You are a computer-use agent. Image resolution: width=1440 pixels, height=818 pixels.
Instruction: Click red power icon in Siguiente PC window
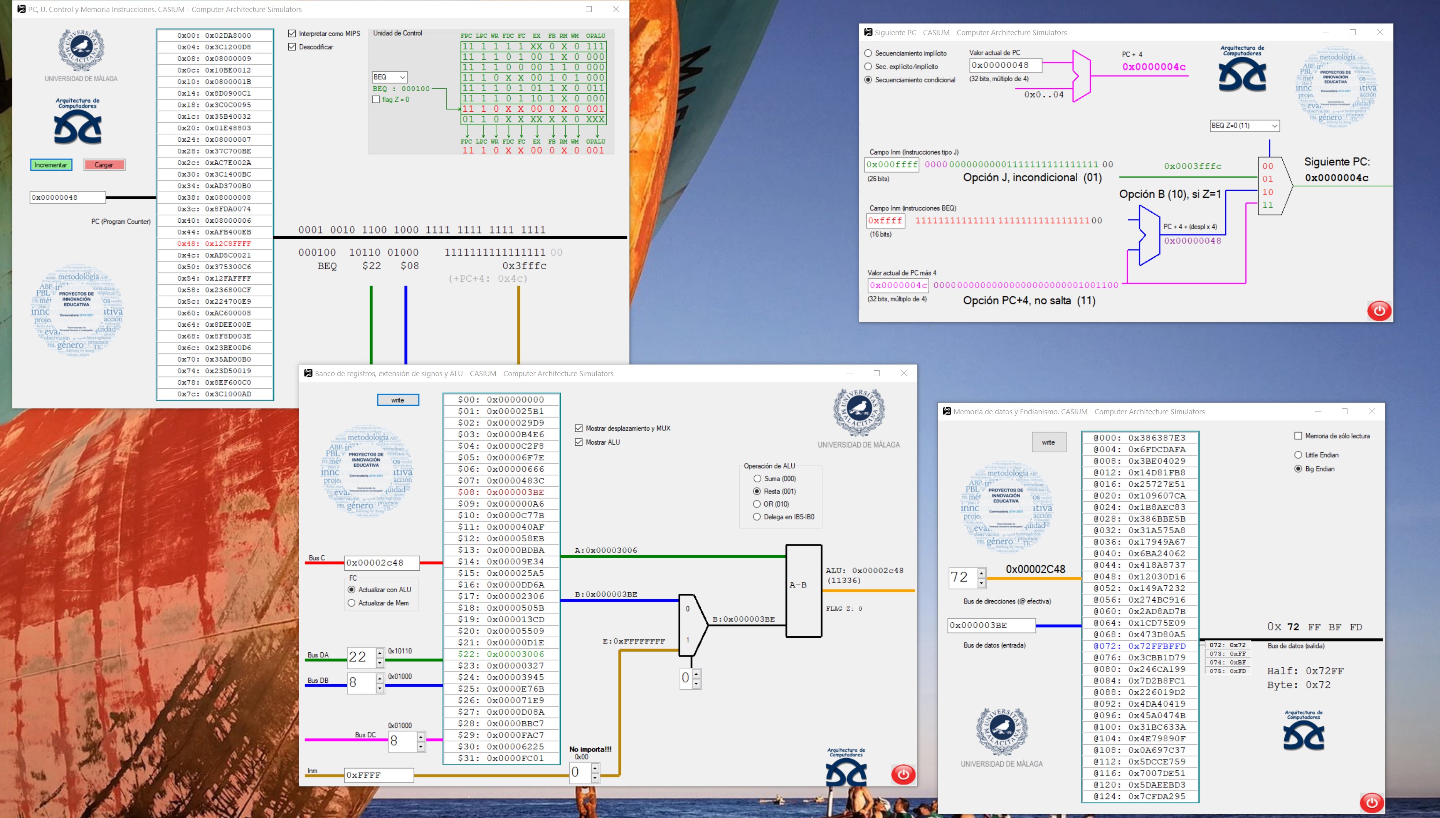tap(1379, 310)
